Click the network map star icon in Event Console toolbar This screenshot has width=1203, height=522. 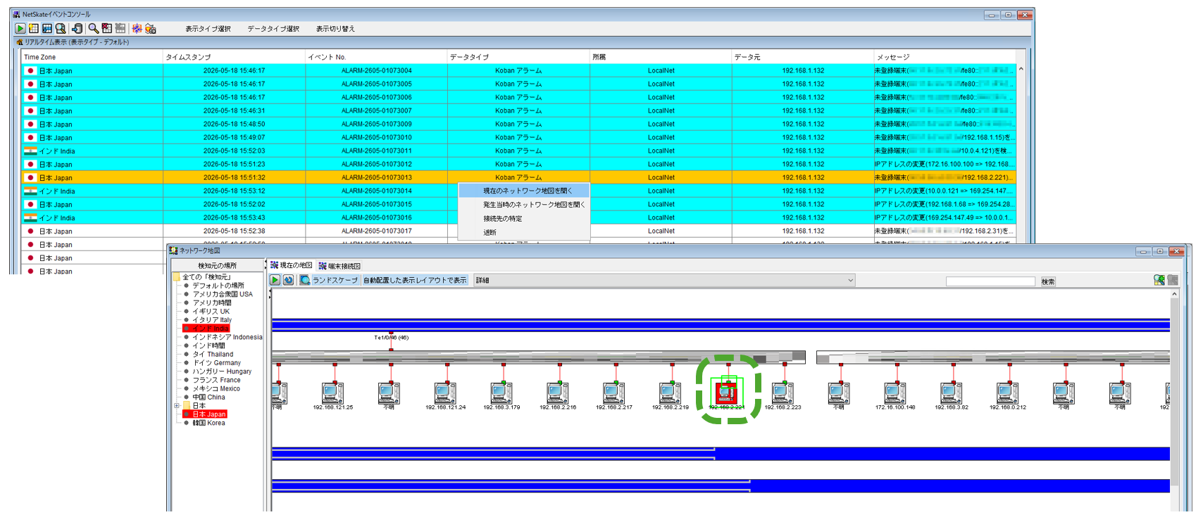[137, 28]
